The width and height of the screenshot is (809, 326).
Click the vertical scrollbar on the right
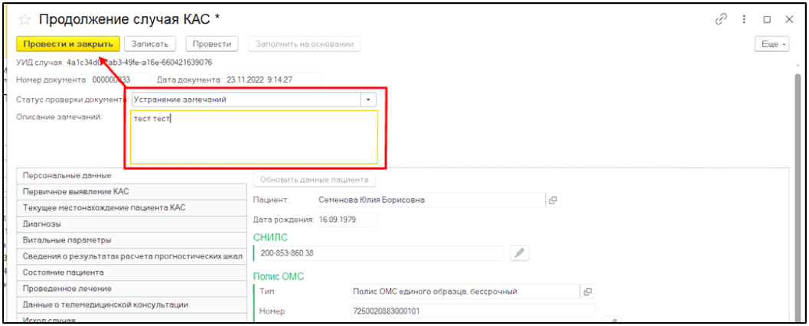pos(797,191)
